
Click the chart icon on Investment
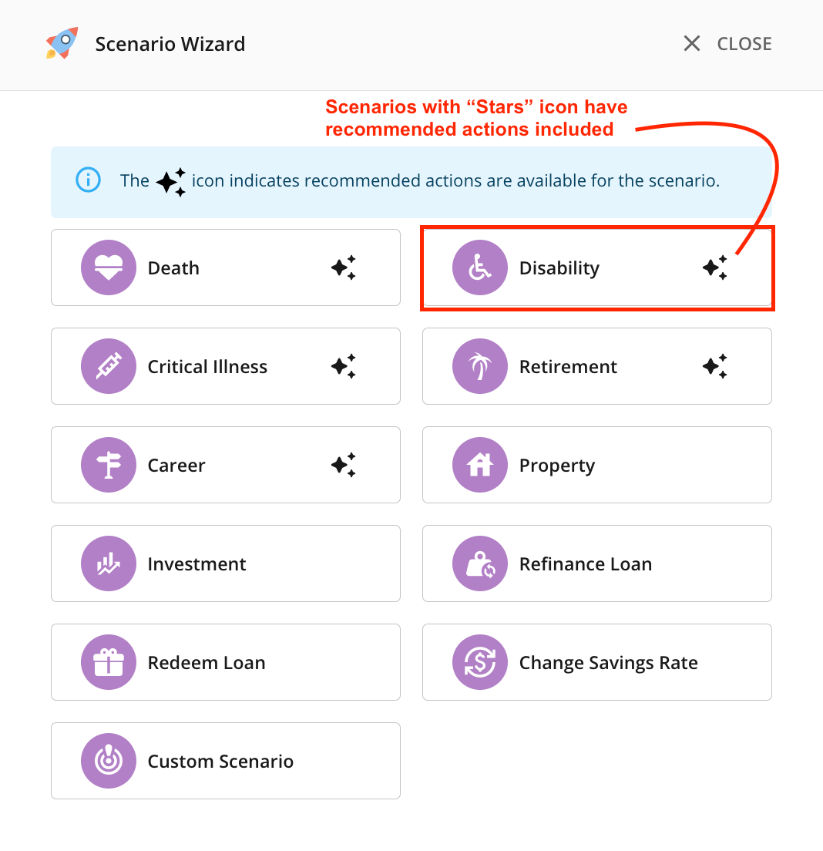pos(109,563)
